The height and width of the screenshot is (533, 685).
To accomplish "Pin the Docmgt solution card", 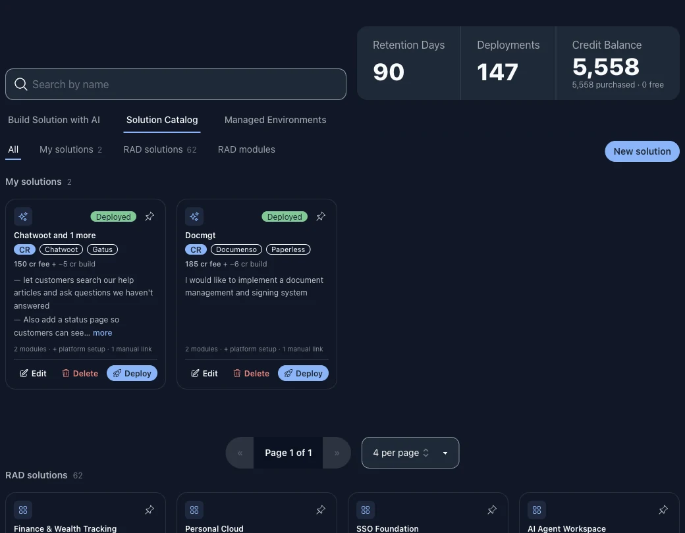I will [x=321, y=216].
